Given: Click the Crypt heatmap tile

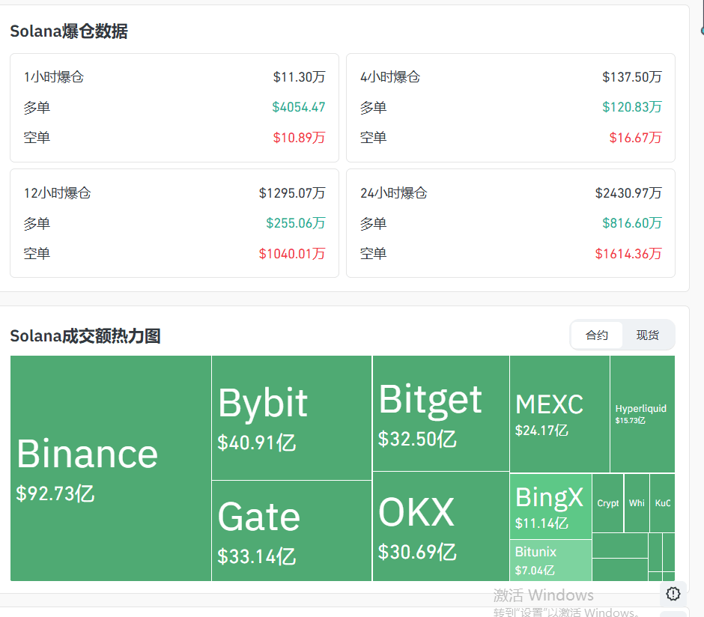Looking at the screenshot, I should 608,503.
